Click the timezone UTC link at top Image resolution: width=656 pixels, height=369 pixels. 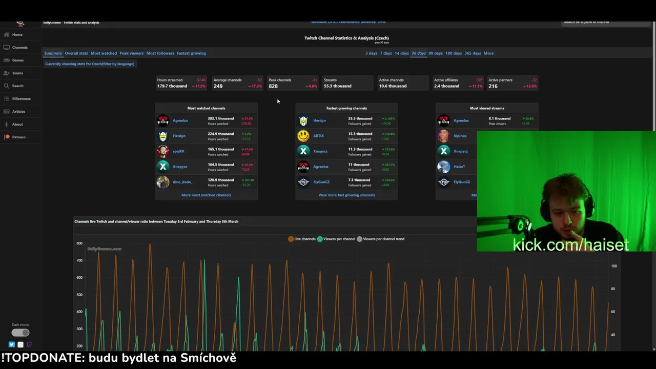(x=347, y=22)
